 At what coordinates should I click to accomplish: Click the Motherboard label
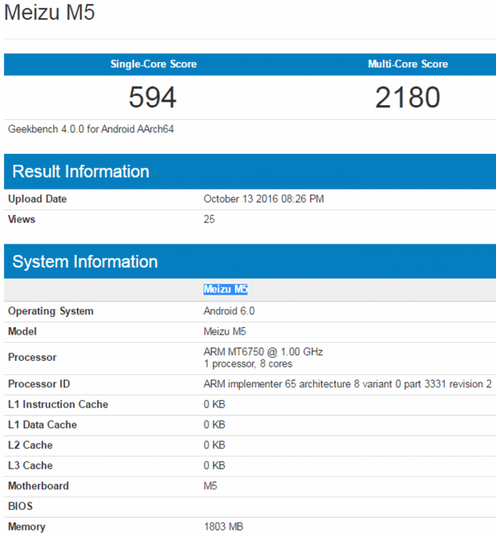pyautogui.click(x=38, y=486)
